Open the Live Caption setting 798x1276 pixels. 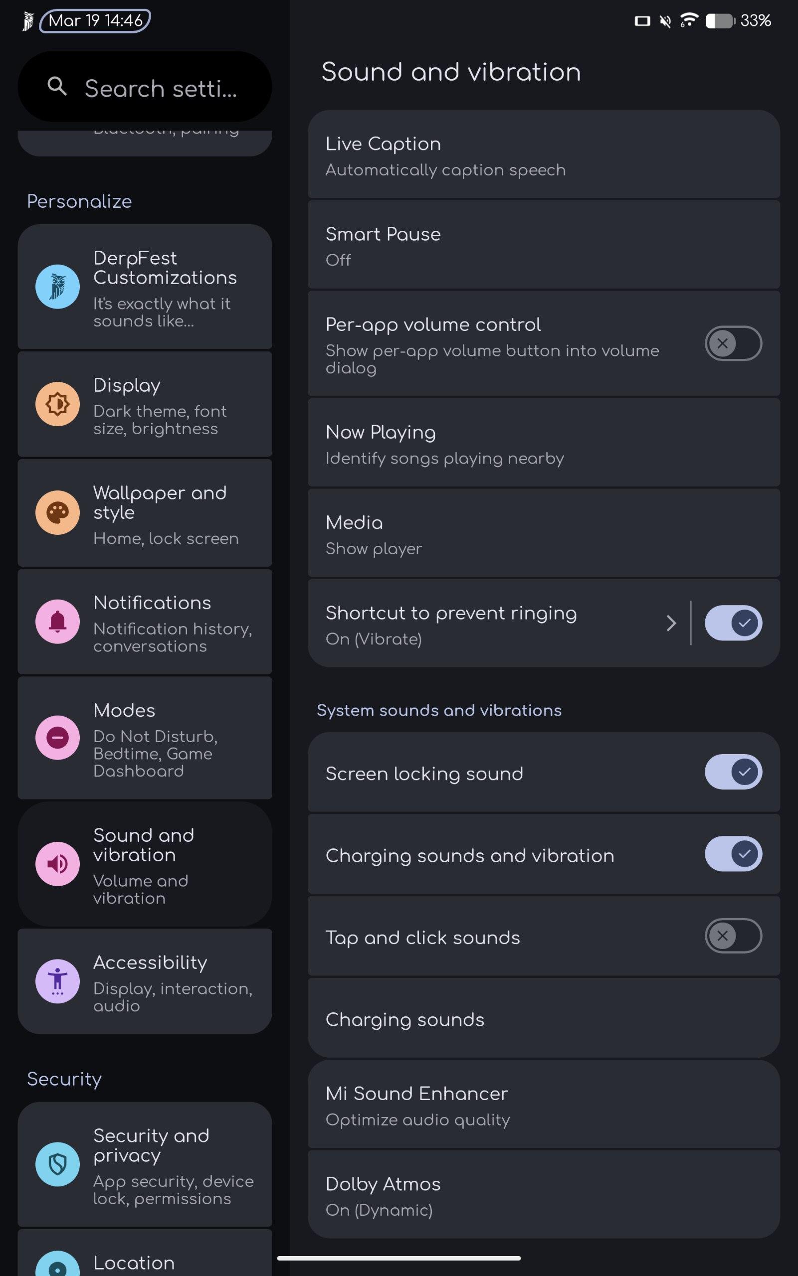coord(543,155)
